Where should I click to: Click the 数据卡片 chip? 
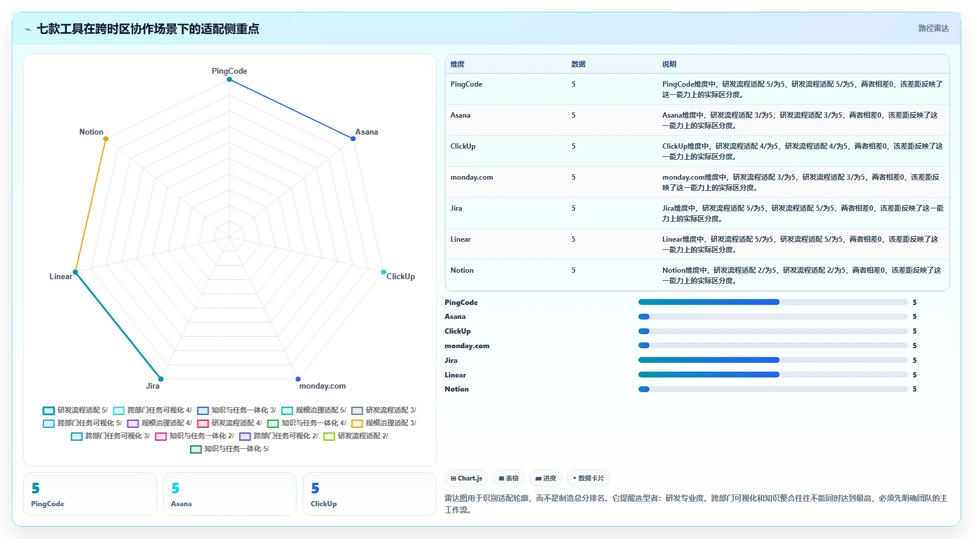pos(588,478)
